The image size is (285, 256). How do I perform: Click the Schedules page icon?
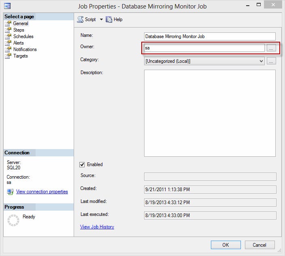(8, 36)
